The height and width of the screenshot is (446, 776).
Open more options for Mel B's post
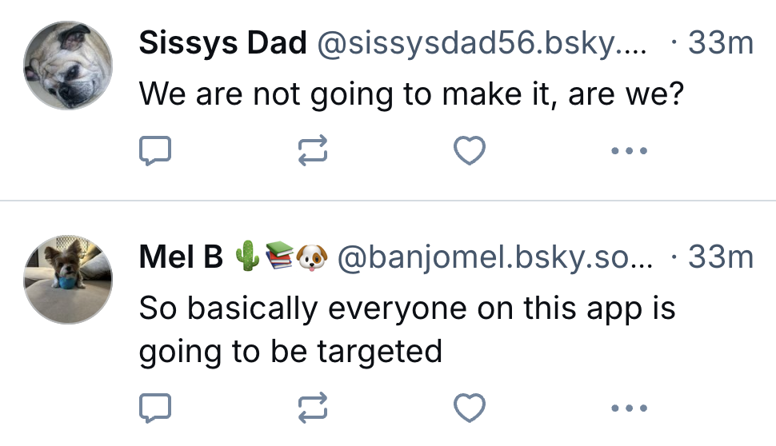[628, 408]
